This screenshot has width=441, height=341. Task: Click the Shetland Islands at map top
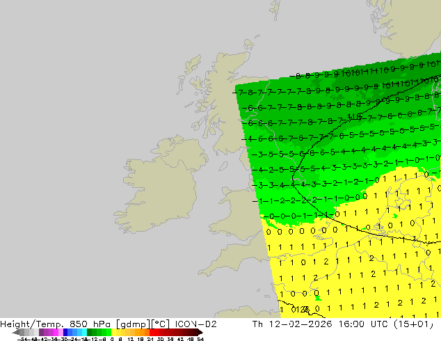[x=275, y=8]
